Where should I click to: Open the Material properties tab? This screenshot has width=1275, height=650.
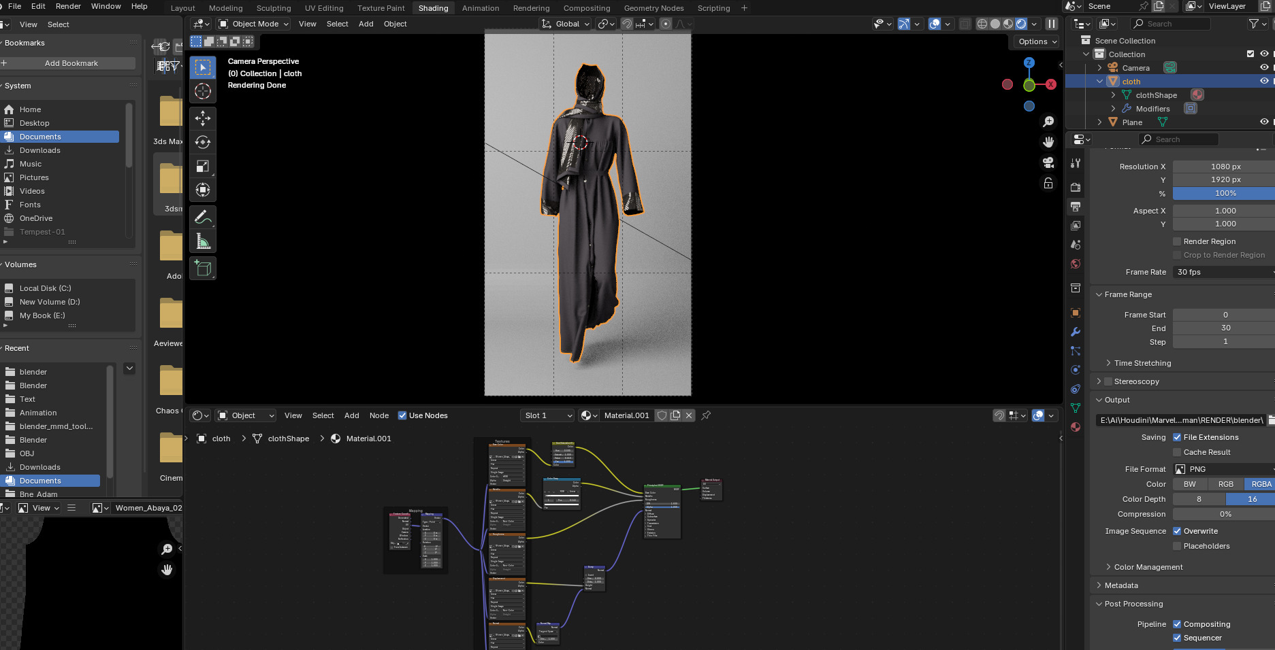click(1076, 427)
